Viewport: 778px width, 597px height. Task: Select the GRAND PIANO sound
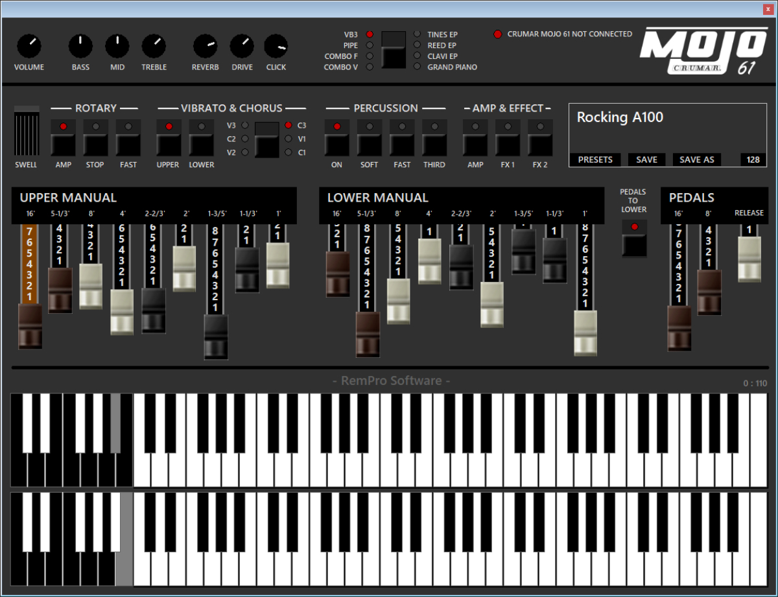(417, 67)
